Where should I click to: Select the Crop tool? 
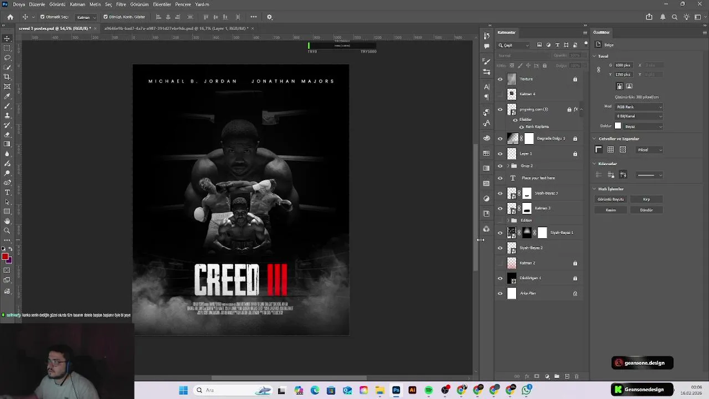coord(7,77)
